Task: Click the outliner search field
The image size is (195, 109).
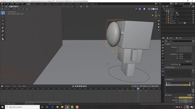Action: pos(177,6)
